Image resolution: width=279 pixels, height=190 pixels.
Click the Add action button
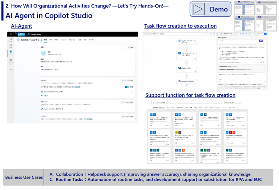tap(127, 102)
